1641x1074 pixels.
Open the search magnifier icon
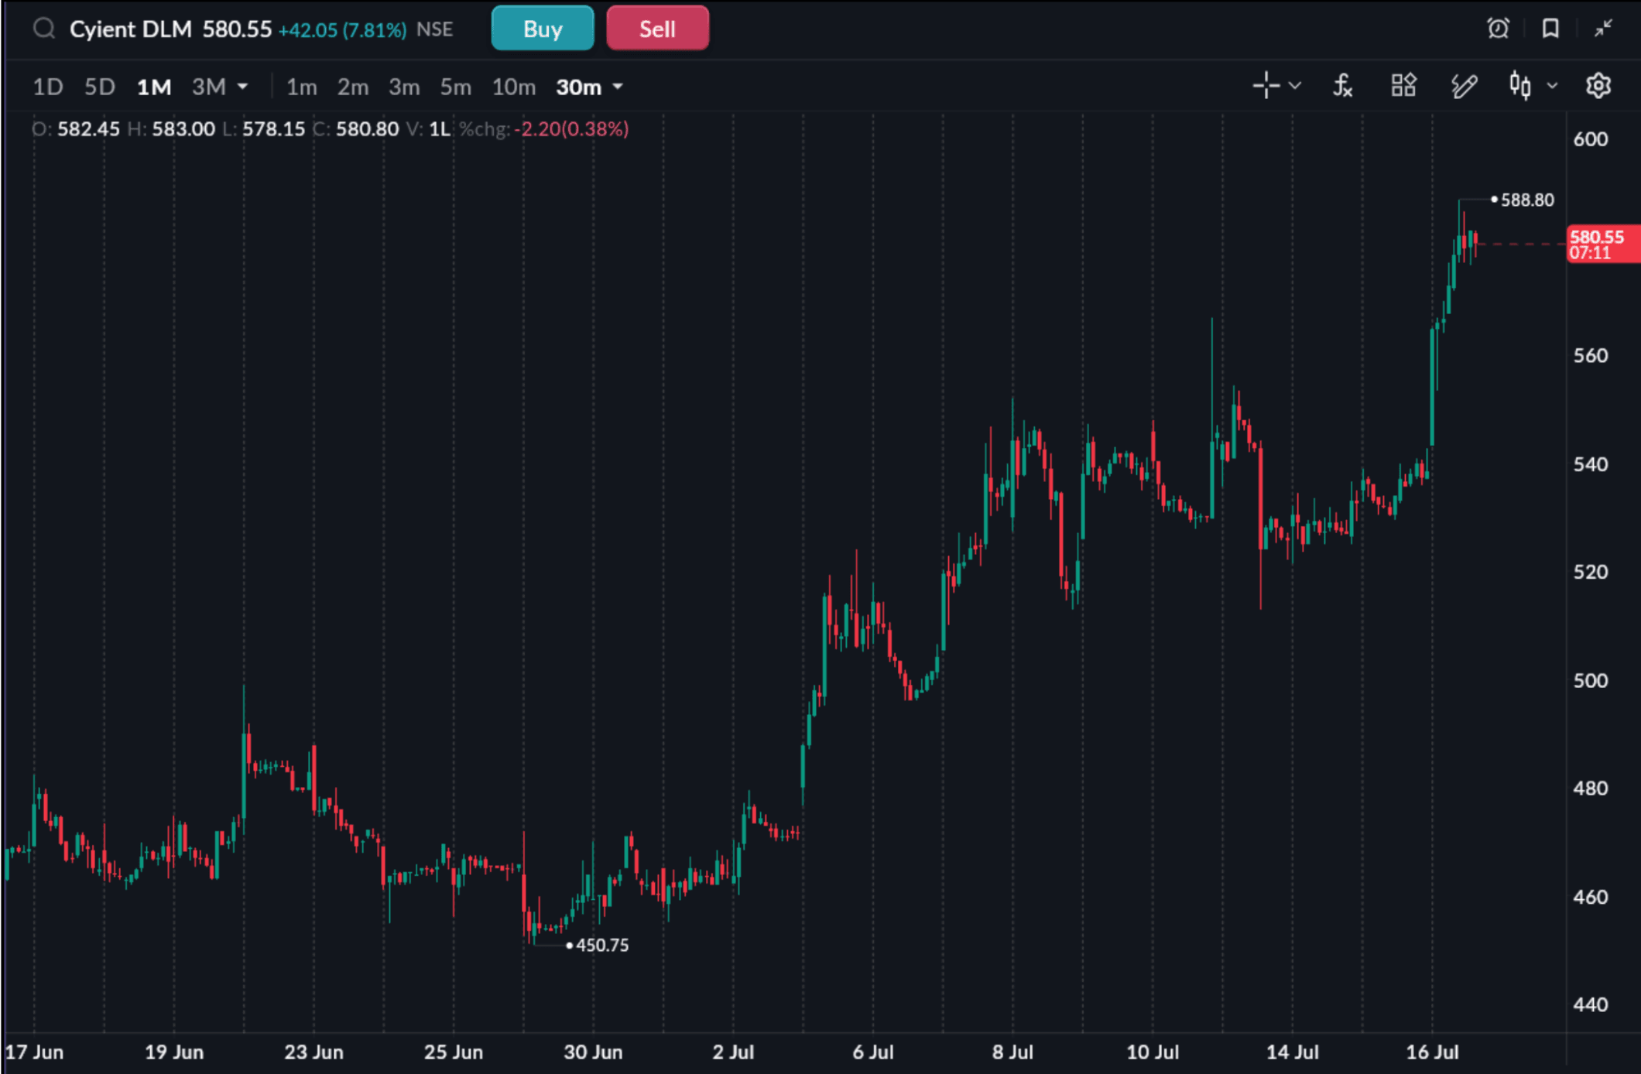[x=44, y=29]
